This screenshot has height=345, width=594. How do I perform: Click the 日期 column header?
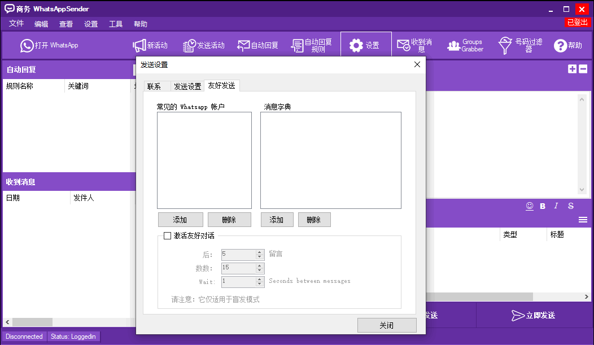point(37,198)
